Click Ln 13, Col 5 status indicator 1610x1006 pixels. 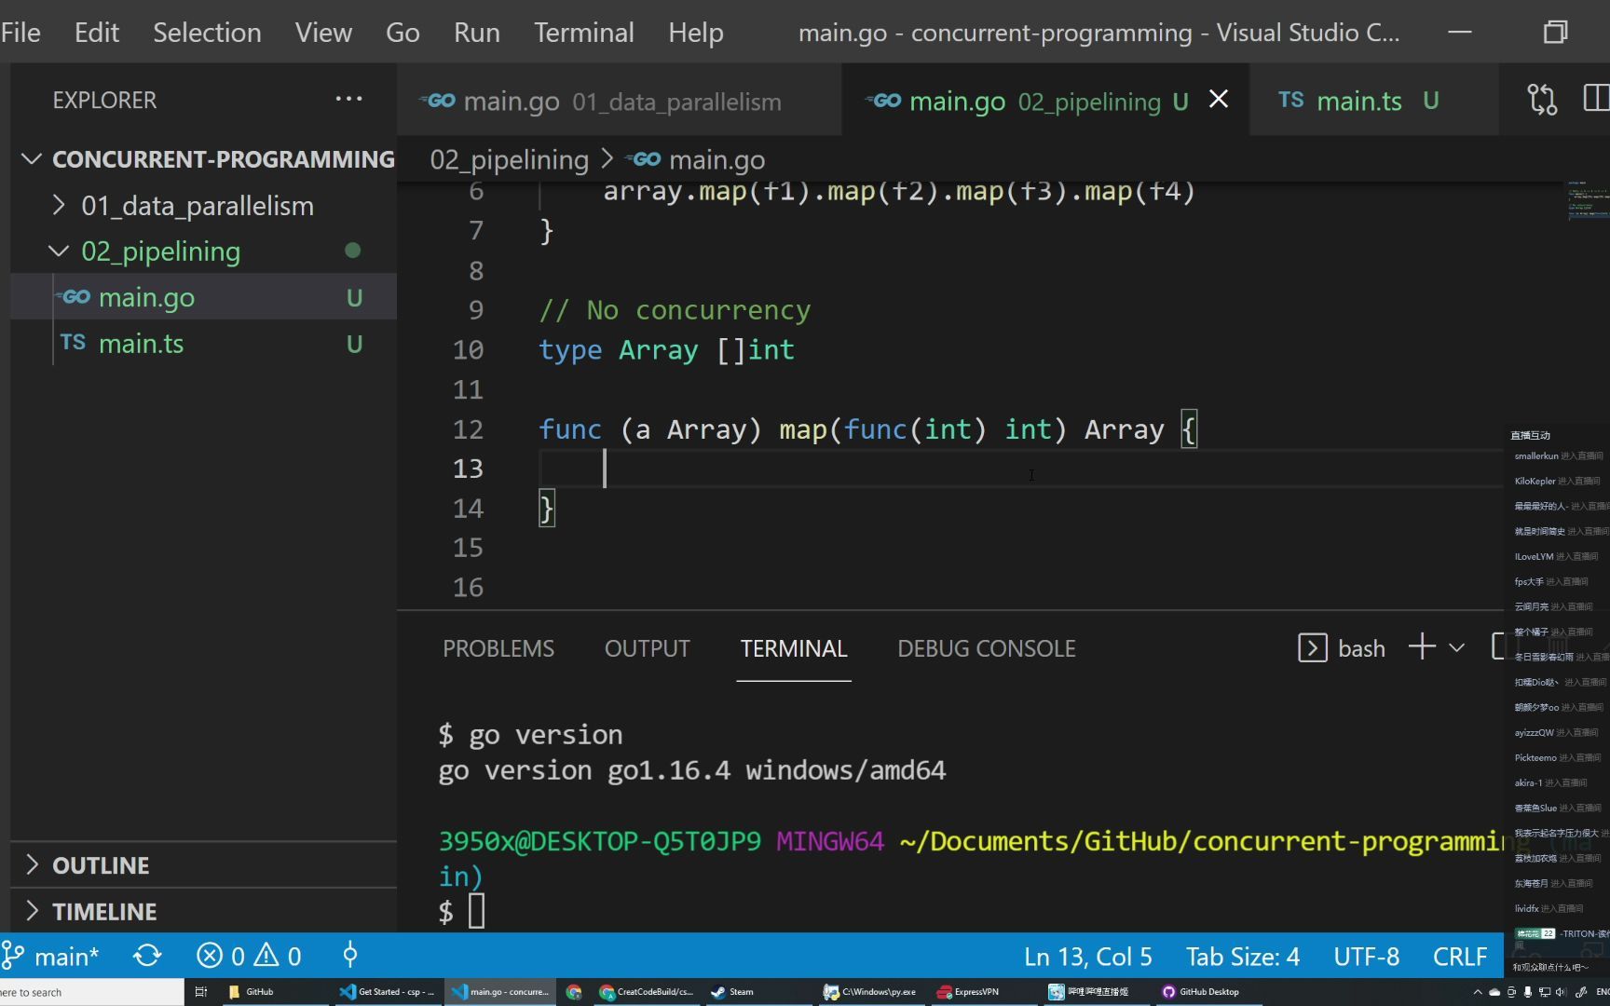coord(1088,957)
